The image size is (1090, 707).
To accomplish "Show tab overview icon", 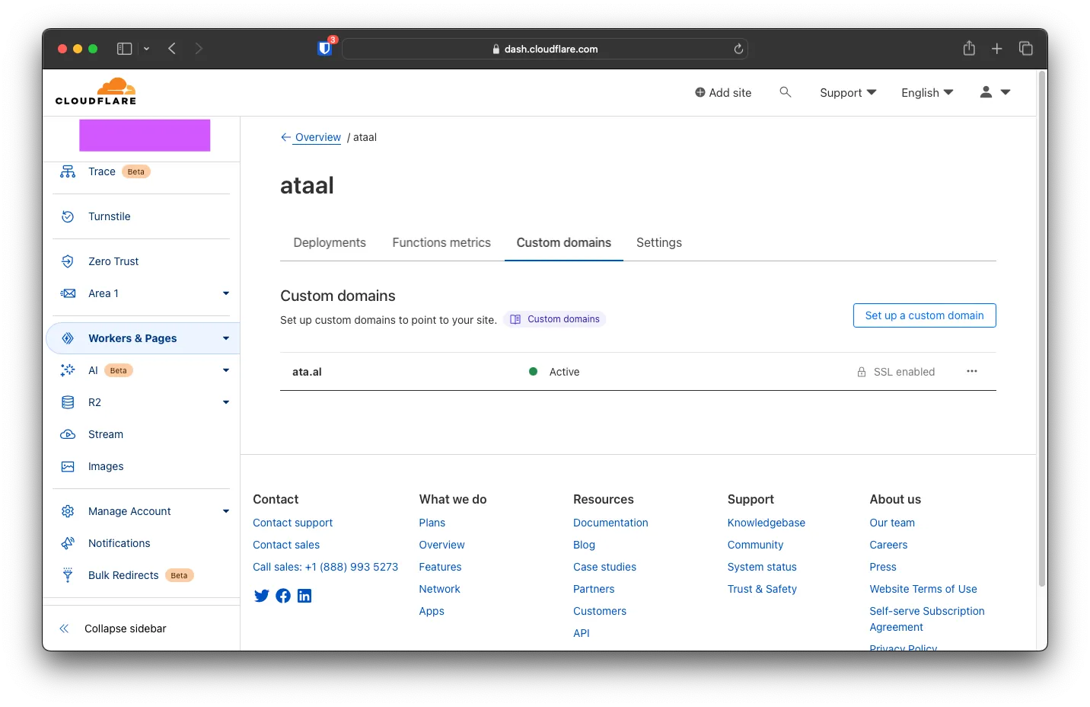I will click(1026, 49).
